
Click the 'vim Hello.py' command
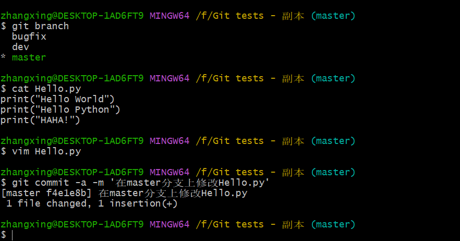[46, 151]
